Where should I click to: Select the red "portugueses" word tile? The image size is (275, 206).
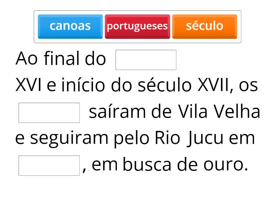click(137, 26)
